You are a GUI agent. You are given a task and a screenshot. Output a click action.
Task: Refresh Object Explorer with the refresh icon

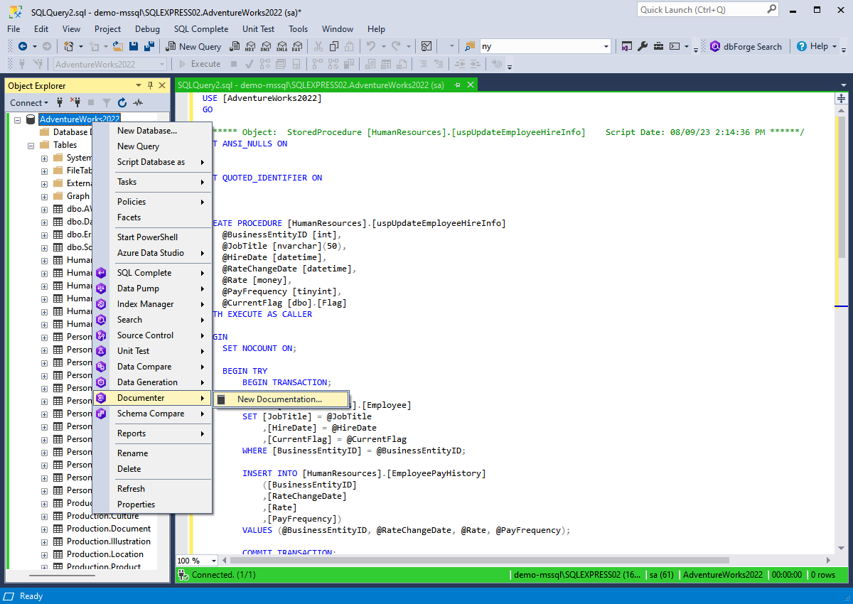coord(122,103)
